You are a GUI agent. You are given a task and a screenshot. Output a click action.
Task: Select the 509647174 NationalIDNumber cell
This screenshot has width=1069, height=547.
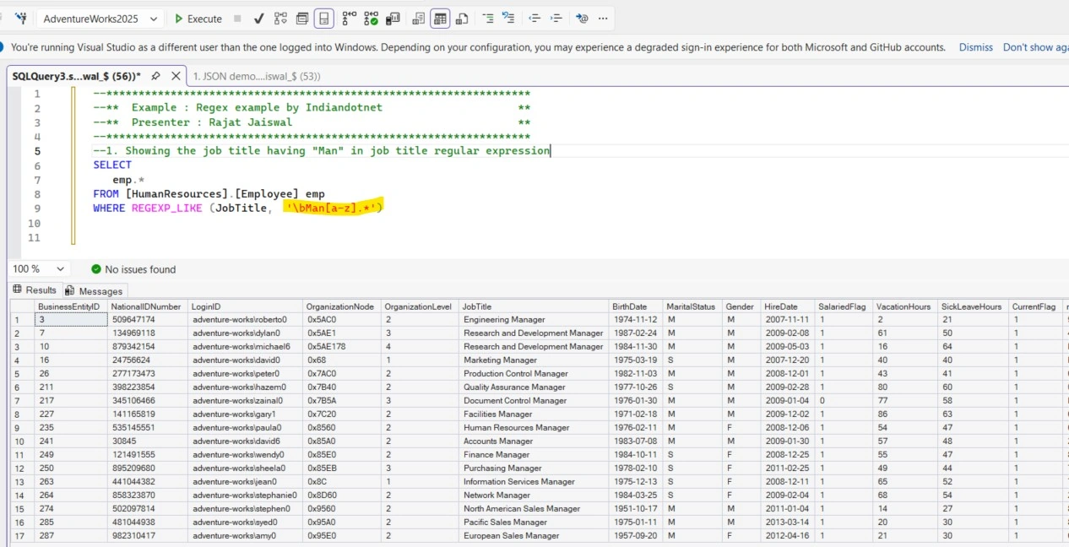tap(147, 320)
